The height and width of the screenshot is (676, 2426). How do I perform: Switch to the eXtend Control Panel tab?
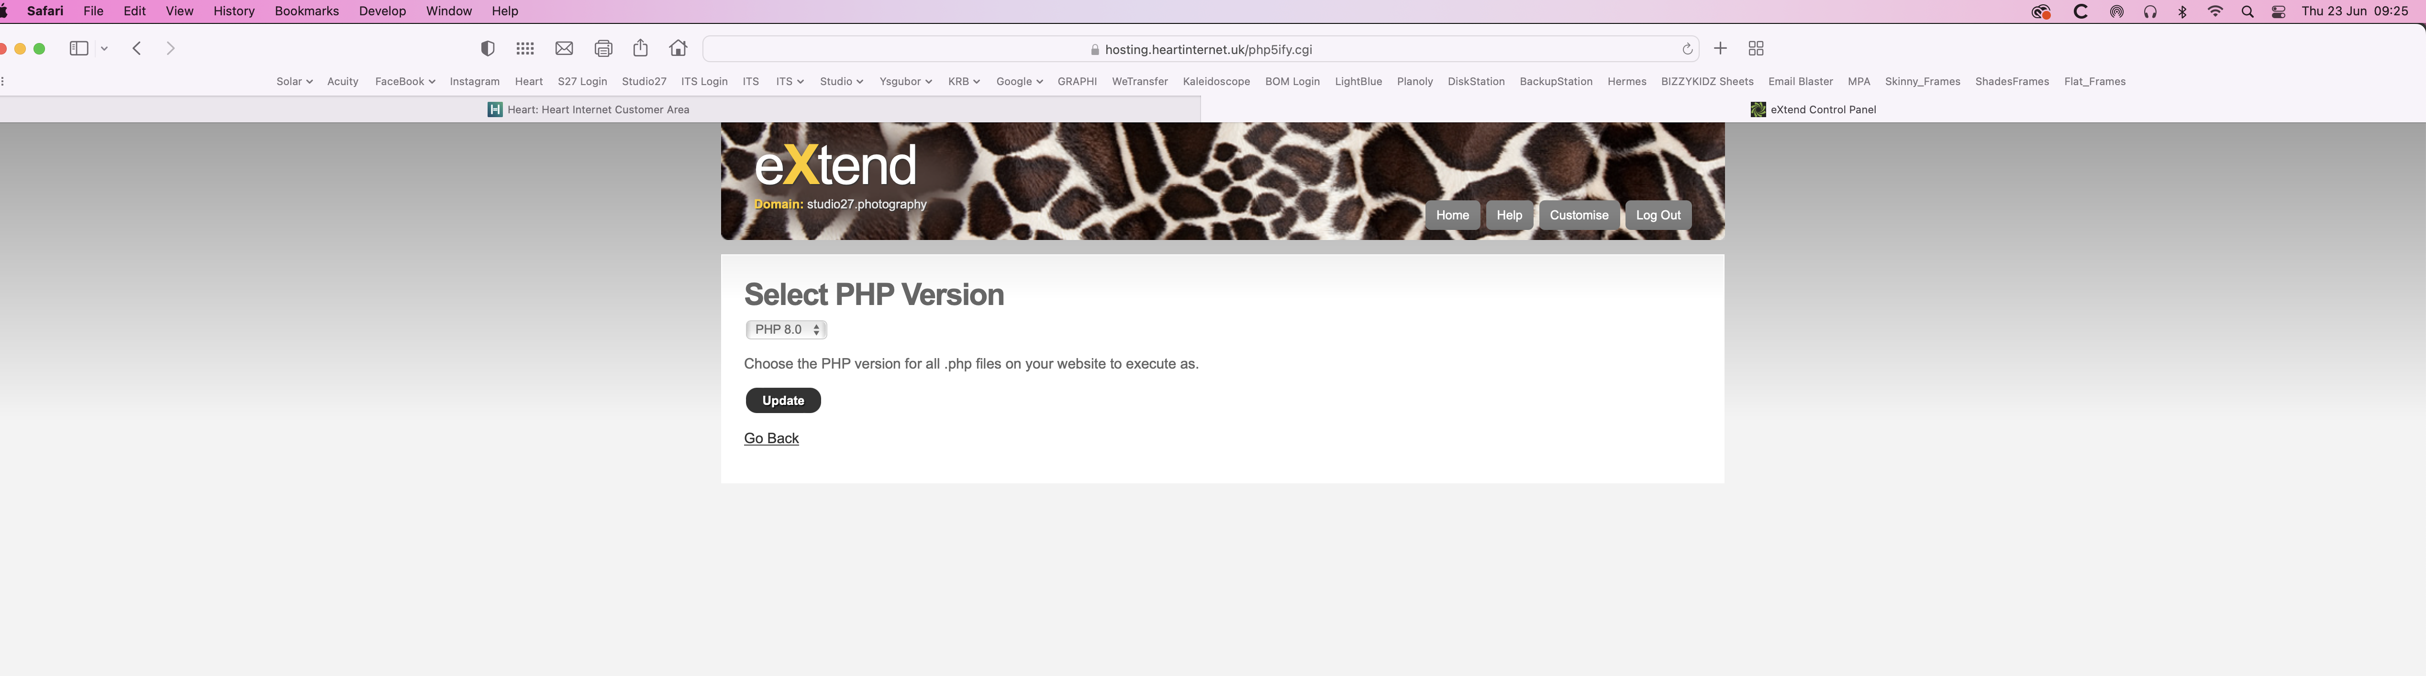(1813, 109)
